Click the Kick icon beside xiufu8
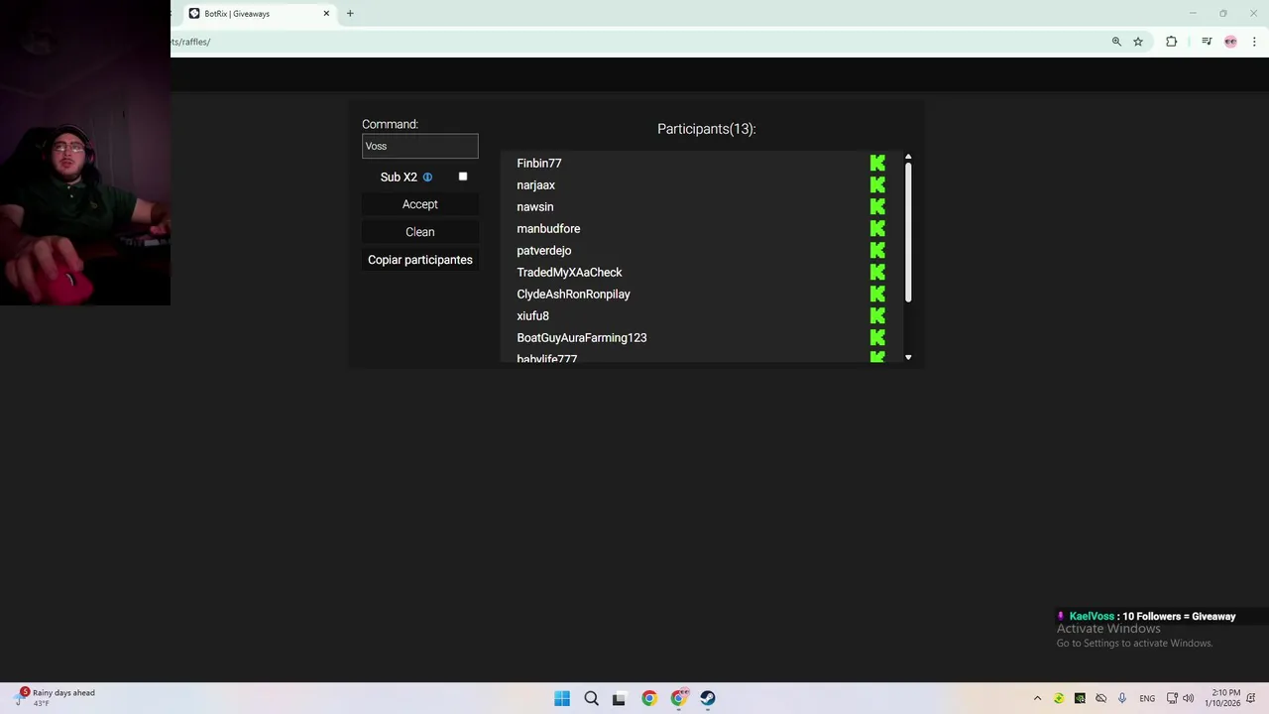Viewport: 1269px width, 714px height. (877, 315)
